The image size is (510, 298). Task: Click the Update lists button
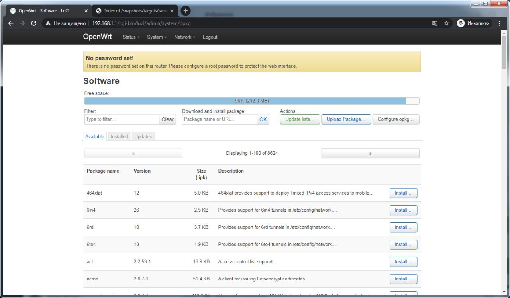[x=300, y=119]
